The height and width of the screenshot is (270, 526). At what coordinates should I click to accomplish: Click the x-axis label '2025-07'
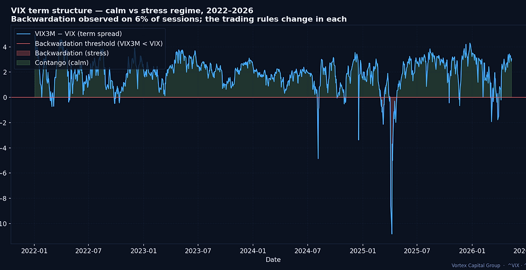coord(417,251)
